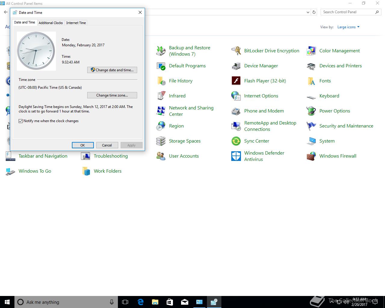Click the Windows Firewall icon

click(311, 156)
